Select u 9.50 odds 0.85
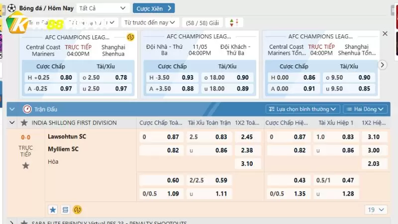Screen dimensions: 398x224 [349, 89]
